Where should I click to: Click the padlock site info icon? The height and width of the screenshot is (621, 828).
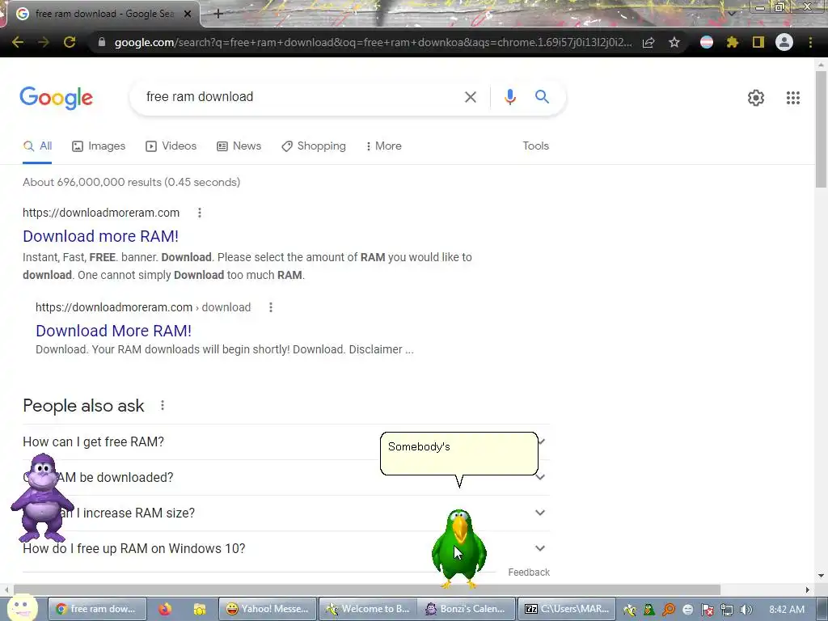pos(102,42)
